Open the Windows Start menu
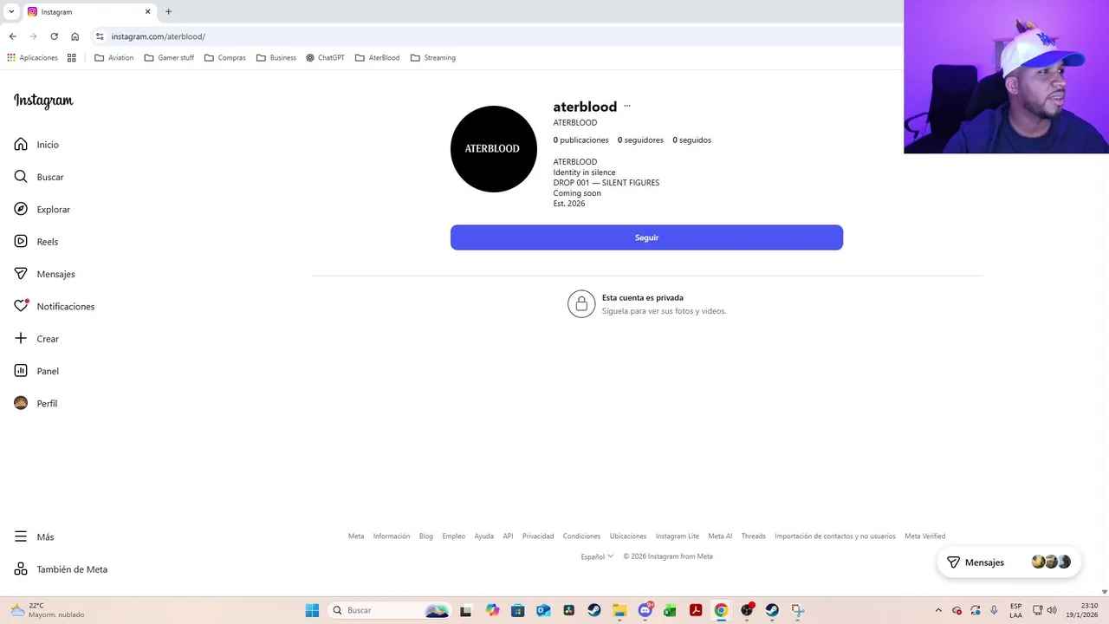The image size is (1109, 624). 312,610
